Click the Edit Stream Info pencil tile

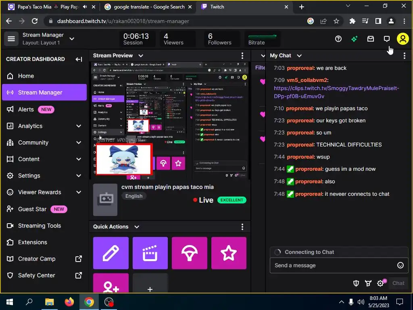111,253
